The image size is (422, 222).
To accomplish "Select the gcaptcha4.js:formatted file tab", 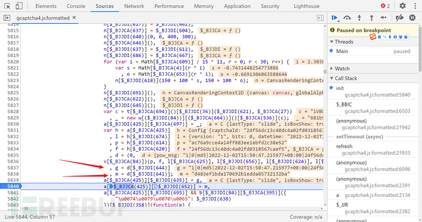I will tap(43, 18).
